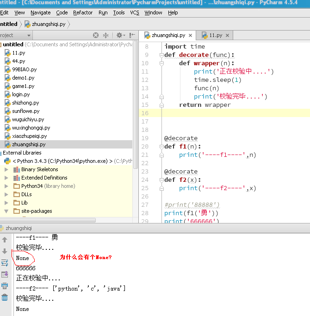Open the VCS menu

(x=135, y=12)
